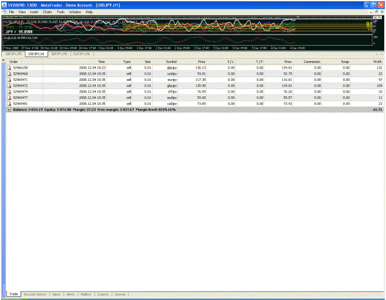Click the open price 117.38
The image size is (386, 300).
point(200,80)
